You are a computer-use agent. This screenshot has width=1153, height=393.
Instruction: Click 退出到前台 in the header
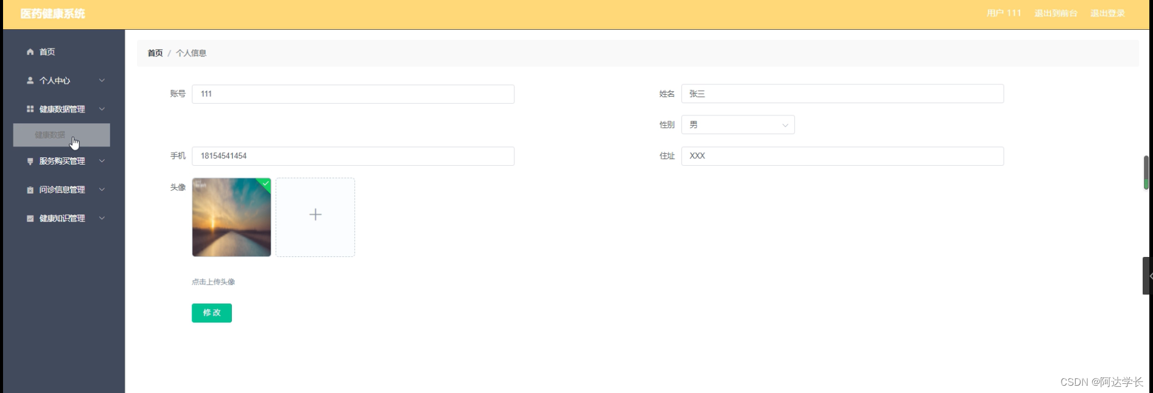pos(1056,13)
